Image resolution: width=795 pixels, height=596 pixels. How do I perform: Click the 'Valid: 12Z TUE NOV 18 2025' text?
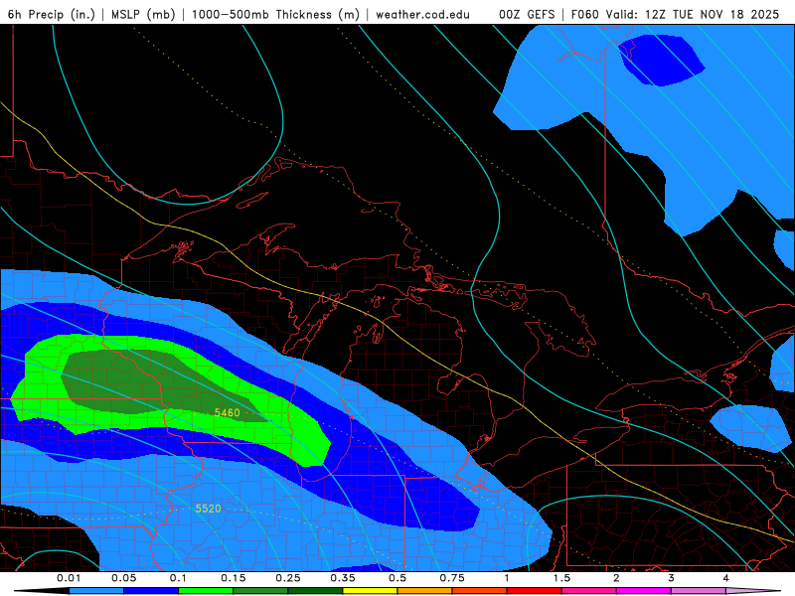point(693,14)
